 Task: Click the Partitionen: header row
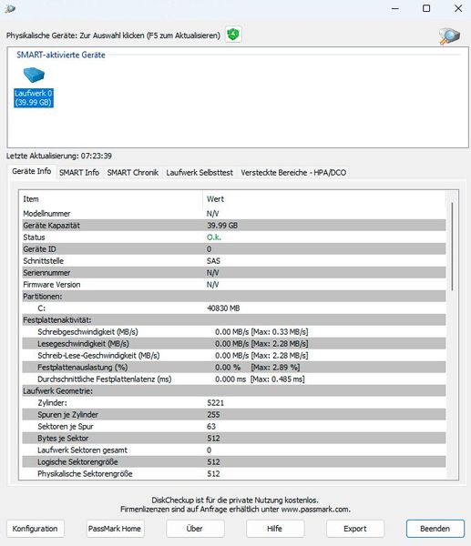tap(234, 297)
